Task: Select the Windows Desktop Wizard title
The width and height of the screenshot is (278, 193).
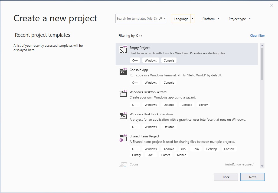Action: coord(148,92)
